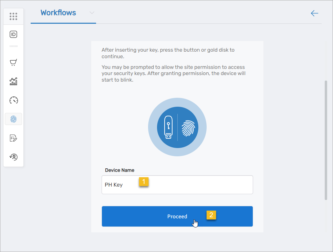333x252 pixels.
Task: Open the user verification history icon
Action: point(13,157)
